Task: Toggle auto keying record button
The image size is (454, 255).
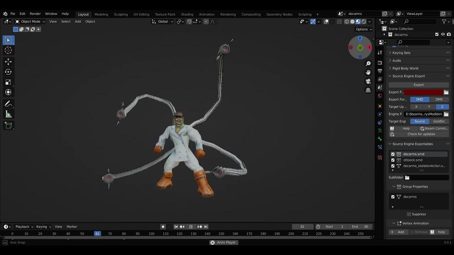Action: click(x=163, y=227)
